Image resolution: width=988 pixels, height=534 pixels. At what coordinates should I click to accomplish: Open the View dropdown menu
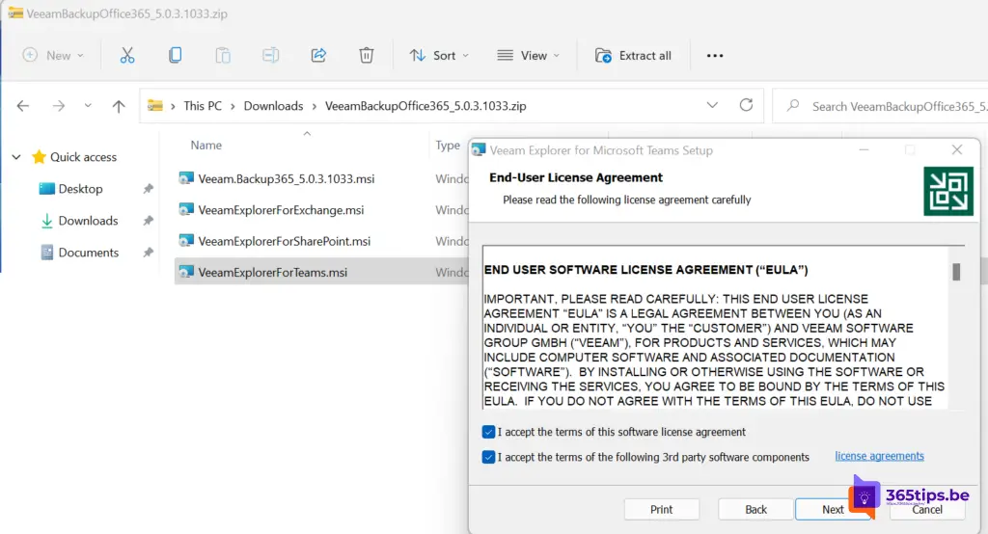pos(528,55)
